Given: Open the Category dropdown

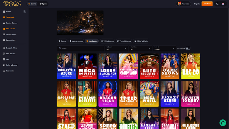Looking at the screenshot, I should coord(116,48).
